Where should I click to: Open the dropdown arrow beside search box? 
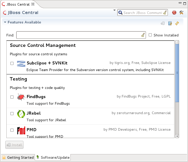coord(114,10)
